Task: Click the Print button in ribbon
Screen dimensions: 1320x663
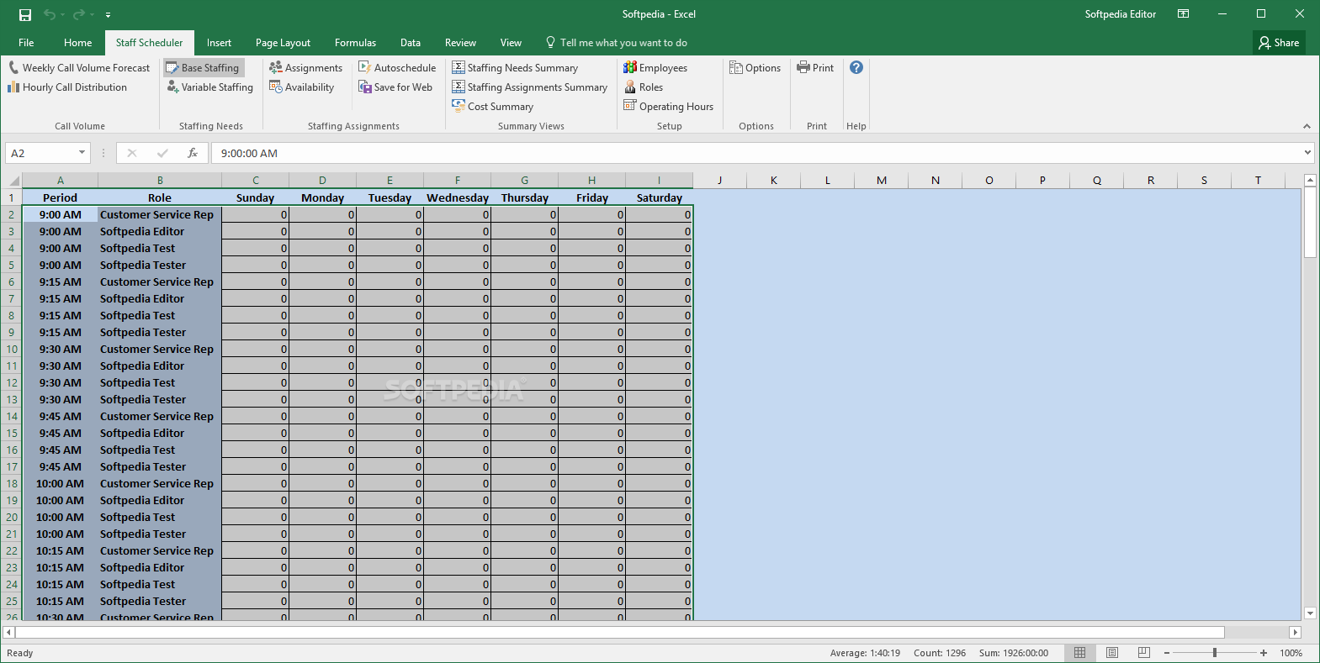Action: pos(815,68)
